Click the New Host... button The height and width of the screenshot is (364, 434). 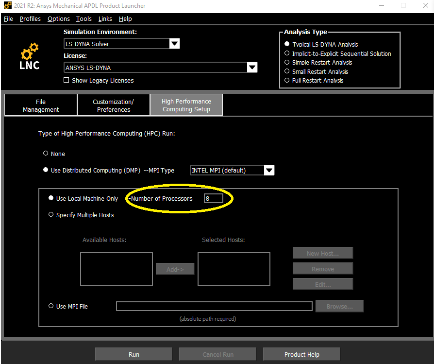[x=323, y=253]
